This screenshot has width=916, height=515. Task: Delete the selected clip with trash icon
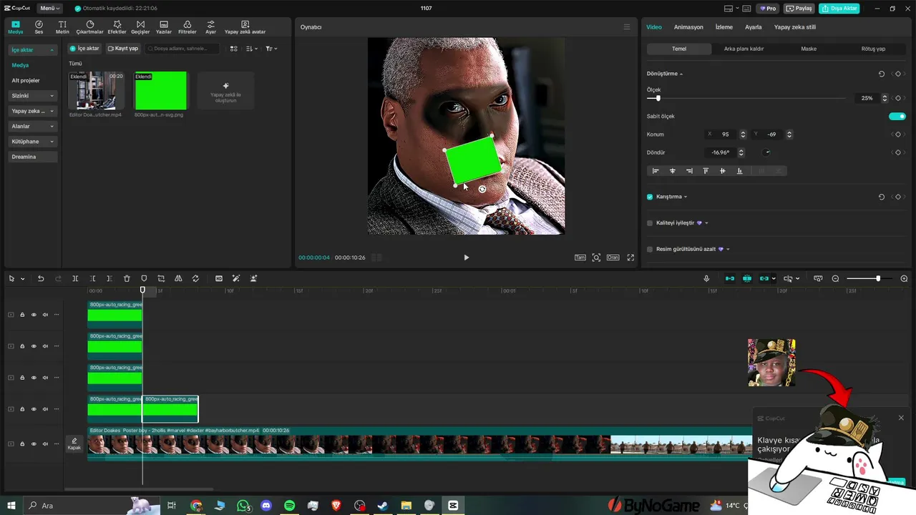127,278
